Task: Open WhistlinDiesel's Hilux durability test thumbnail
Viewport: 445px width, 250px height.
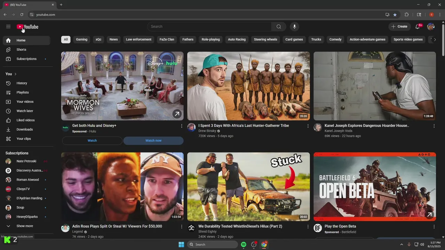Action: point(249,187)
